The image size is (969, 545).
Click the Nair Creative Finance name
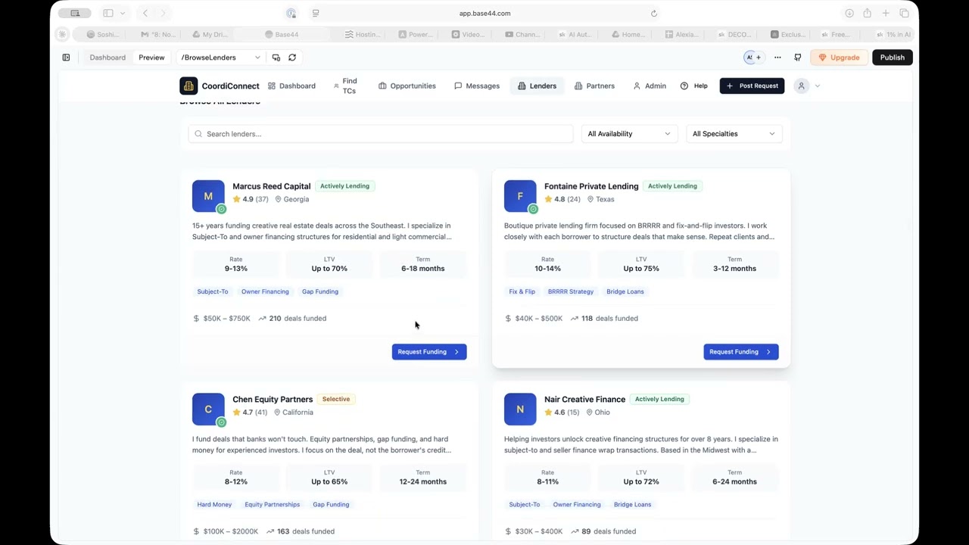point(584,399)
